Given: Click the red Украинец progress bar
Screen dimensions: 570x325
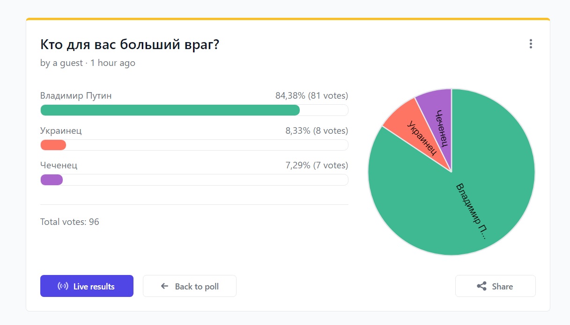Looking at the screenshot, I should (x=53, y=145).
